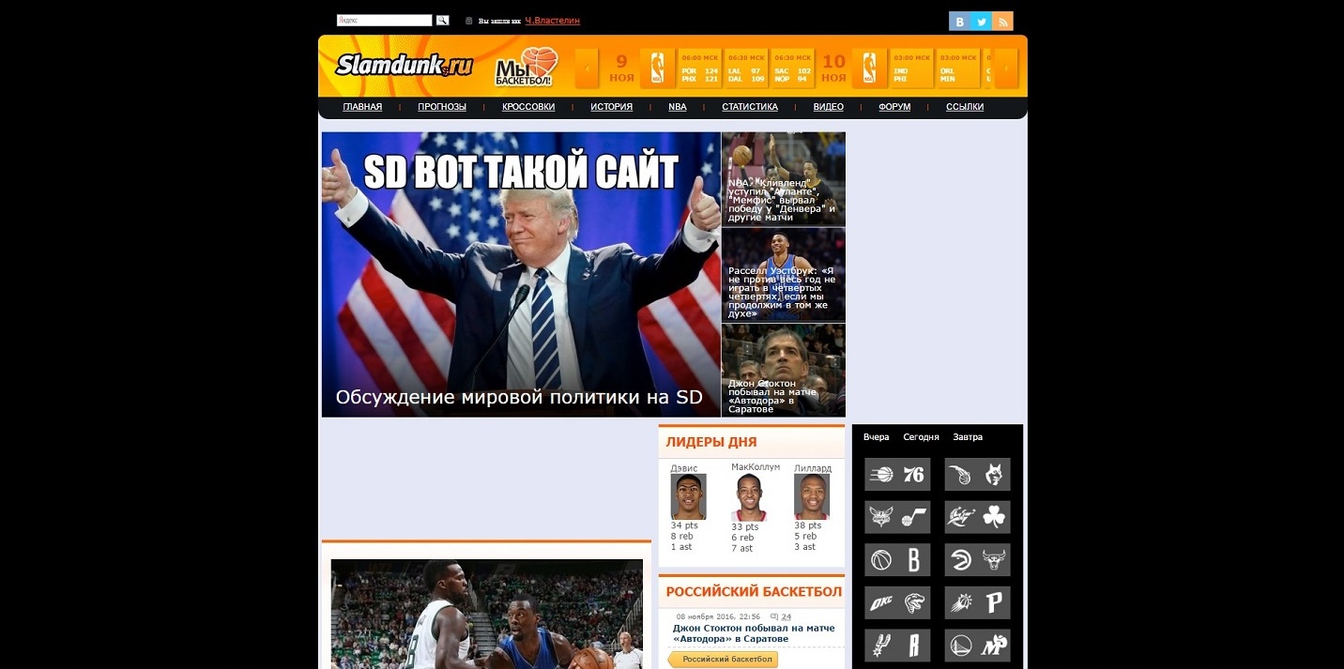
Task: Open the 'Кливленд уступил Атланте' news thumbnail
Action: pyautogui.click(x=784, y=179)
